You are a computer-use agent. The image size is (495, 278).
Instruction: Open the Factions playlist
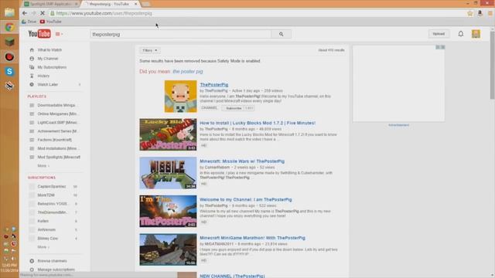tap(54, 140)
